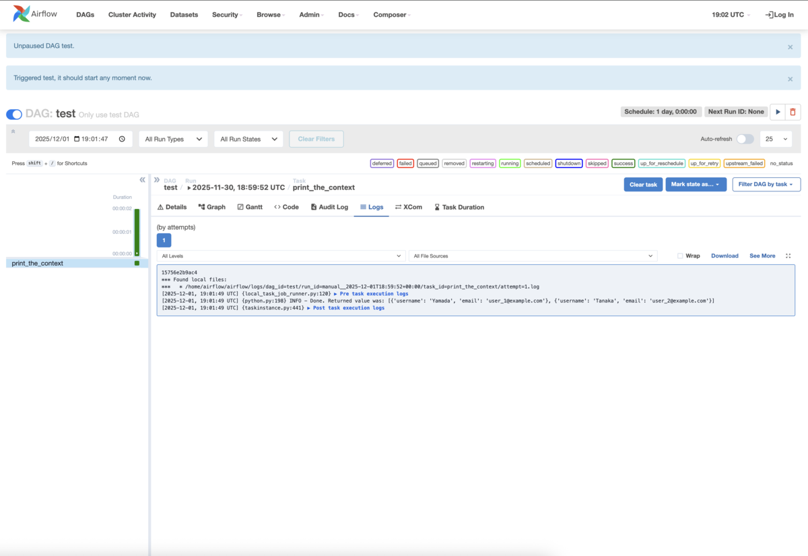Image resolution: width=808 pixels, height=556 pixels.
Task: Click the 'up_for_retry' legend badge
Action: (705, 163)
